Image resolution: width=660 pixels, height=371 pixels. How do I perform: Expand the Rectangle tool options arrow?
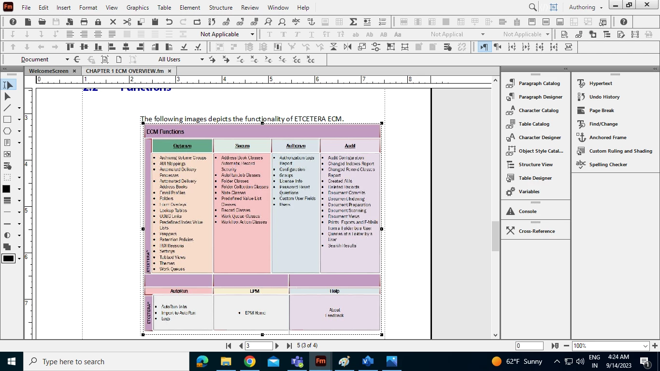(19, 120)
